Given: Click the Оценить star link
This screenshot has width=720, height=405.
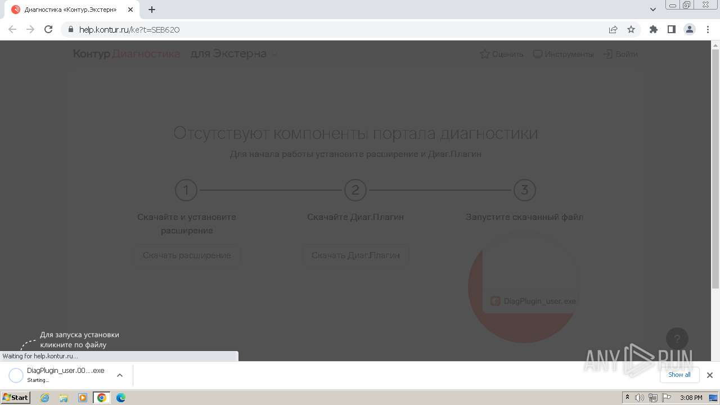Looking at the screenshot, I should tap(501, 54).
